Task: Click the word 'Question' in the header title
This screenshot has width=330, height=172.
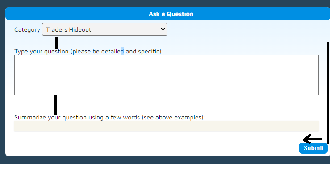Action: 180,14
